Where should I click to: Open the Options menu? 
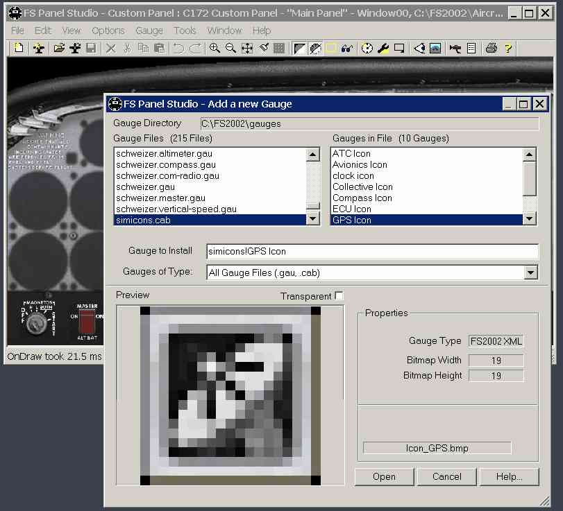(x=108, y=31)
